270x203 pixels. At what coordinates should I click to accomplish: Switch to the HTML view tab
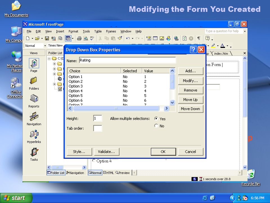coord(109,173)
